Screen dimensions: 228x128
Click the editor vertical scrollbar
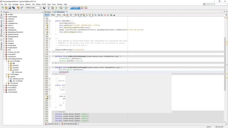[x=225, y=64]
